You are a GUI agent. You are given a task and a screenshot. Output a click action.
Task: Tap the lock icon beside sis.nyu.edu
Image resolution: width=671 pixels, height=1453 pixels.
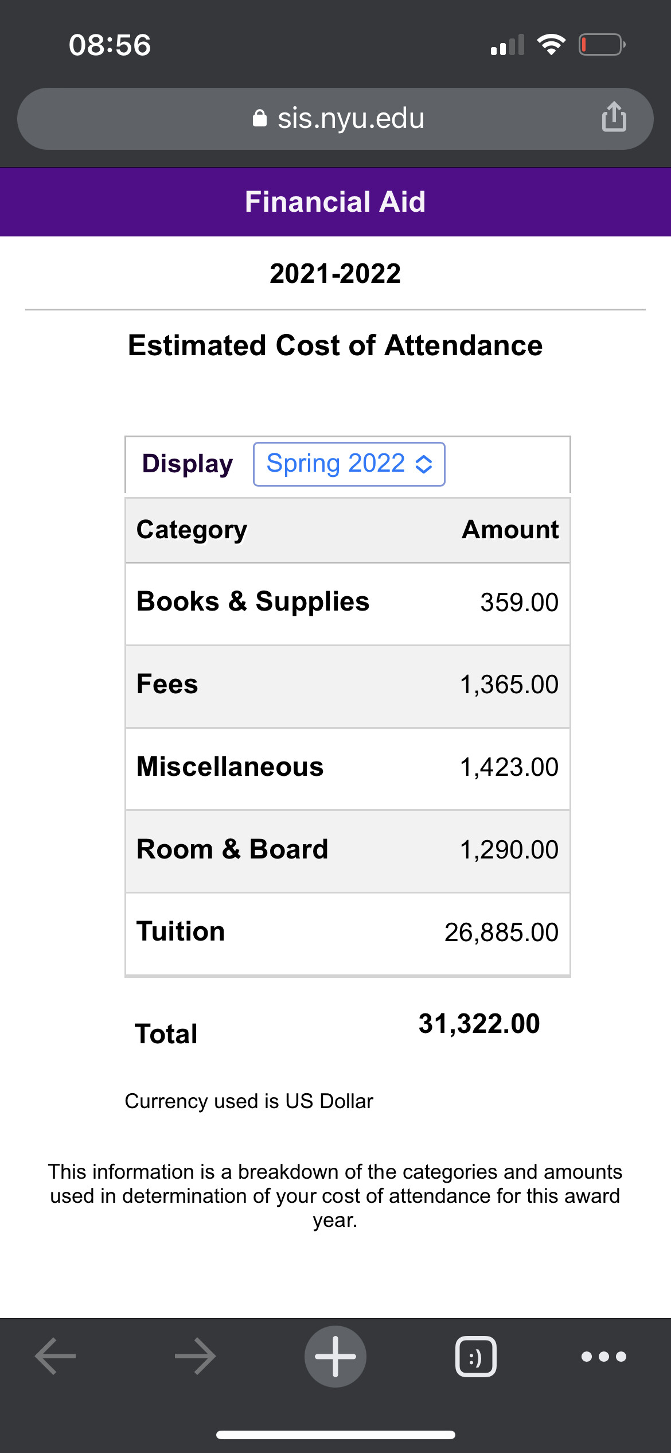click(x=260, y=118)
